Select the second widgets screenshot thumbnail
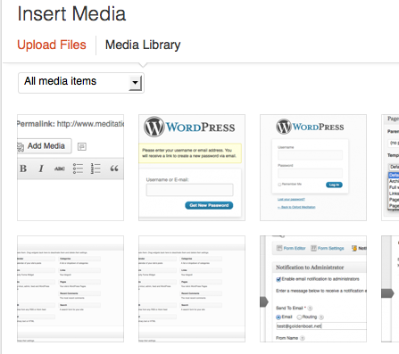Screen dimensions: 399x354 point(192,289)
